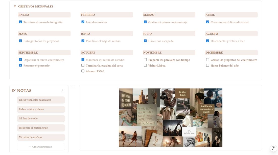The image size is (278, 155).
Task: Check the Ahorrar 150 € task
Action: 83,71
